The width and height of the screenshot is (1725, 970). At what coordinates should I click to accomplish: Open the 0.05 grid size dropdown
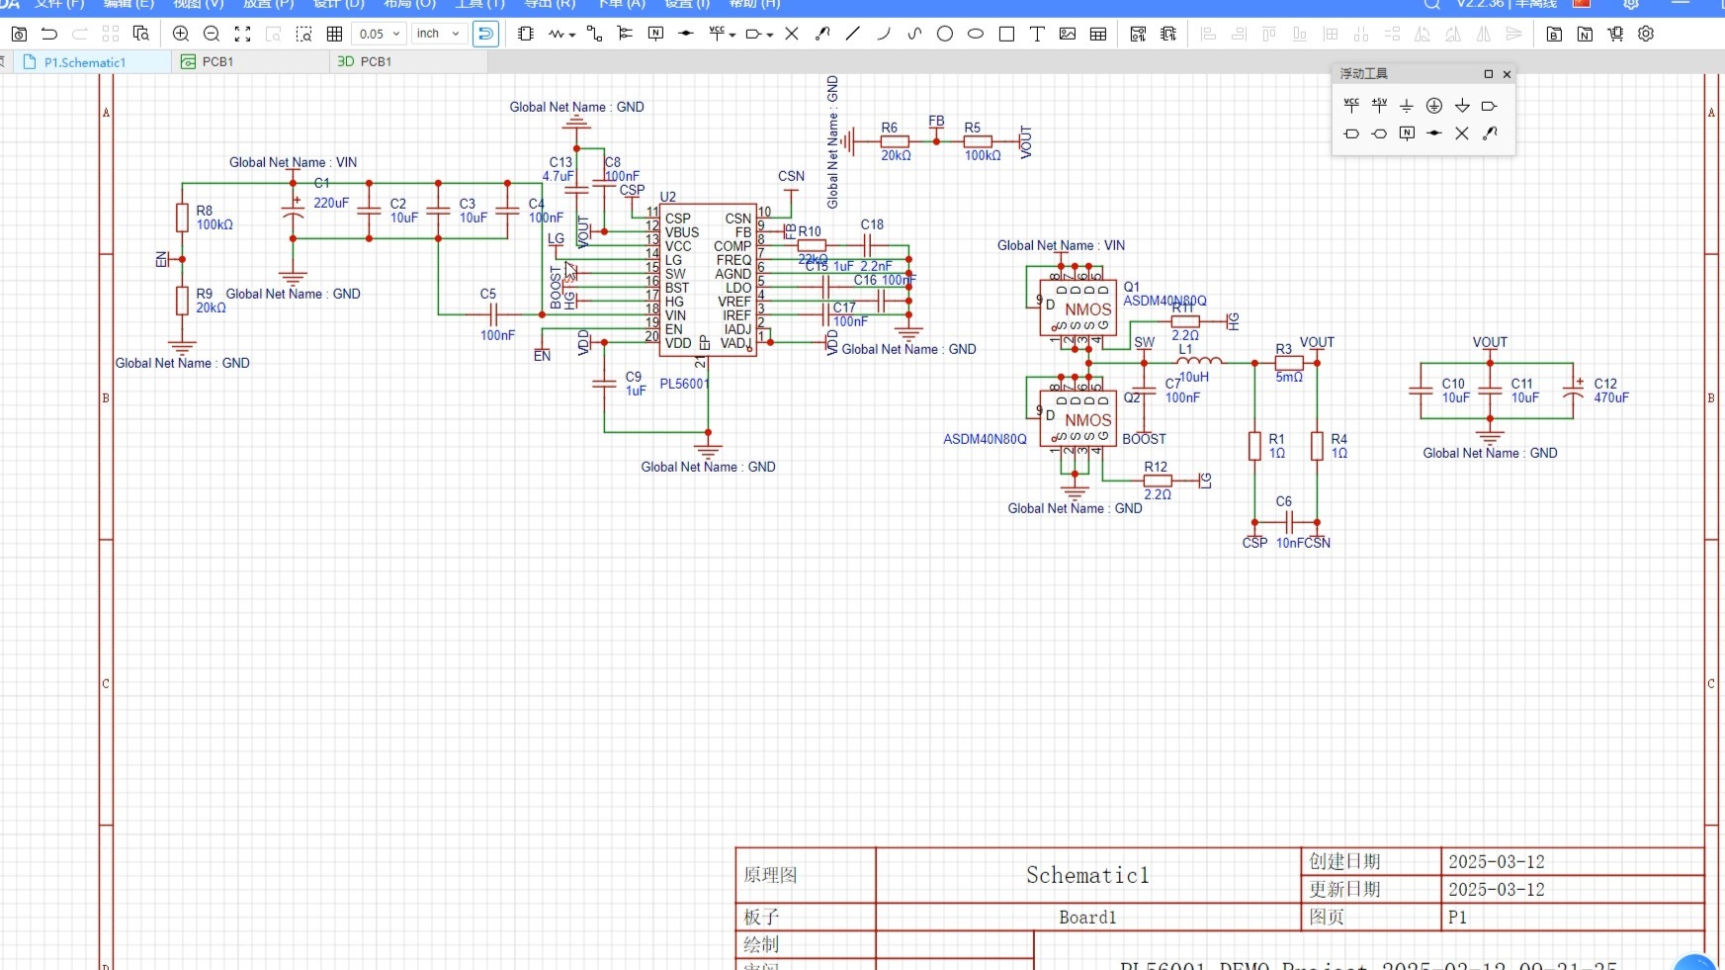coord(379,34)
